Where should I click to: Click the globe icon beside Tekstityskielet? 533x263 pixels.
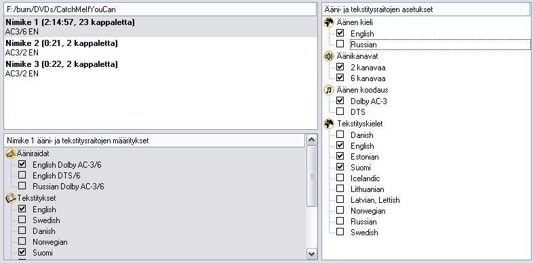[329, 124]
